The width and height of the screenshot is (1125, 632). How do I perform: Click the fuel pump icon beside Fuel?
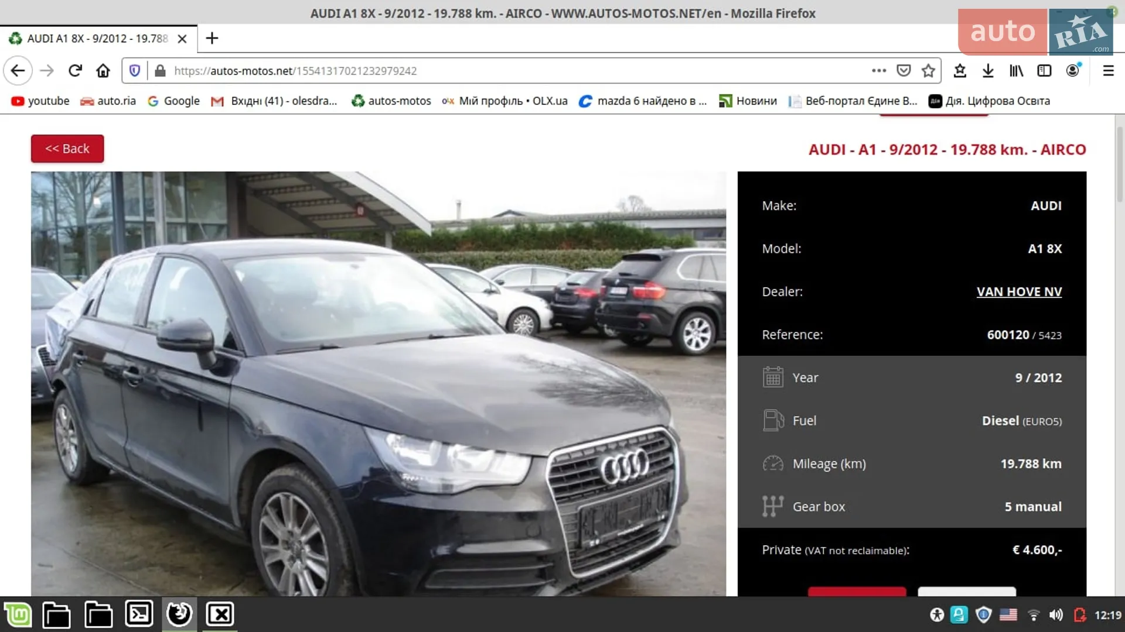tap(773, 420)
